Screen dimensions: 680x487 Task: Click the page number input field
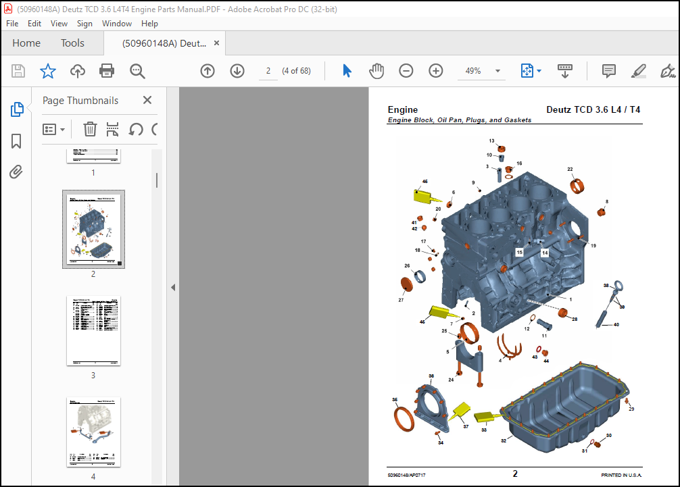click(268, 71)
